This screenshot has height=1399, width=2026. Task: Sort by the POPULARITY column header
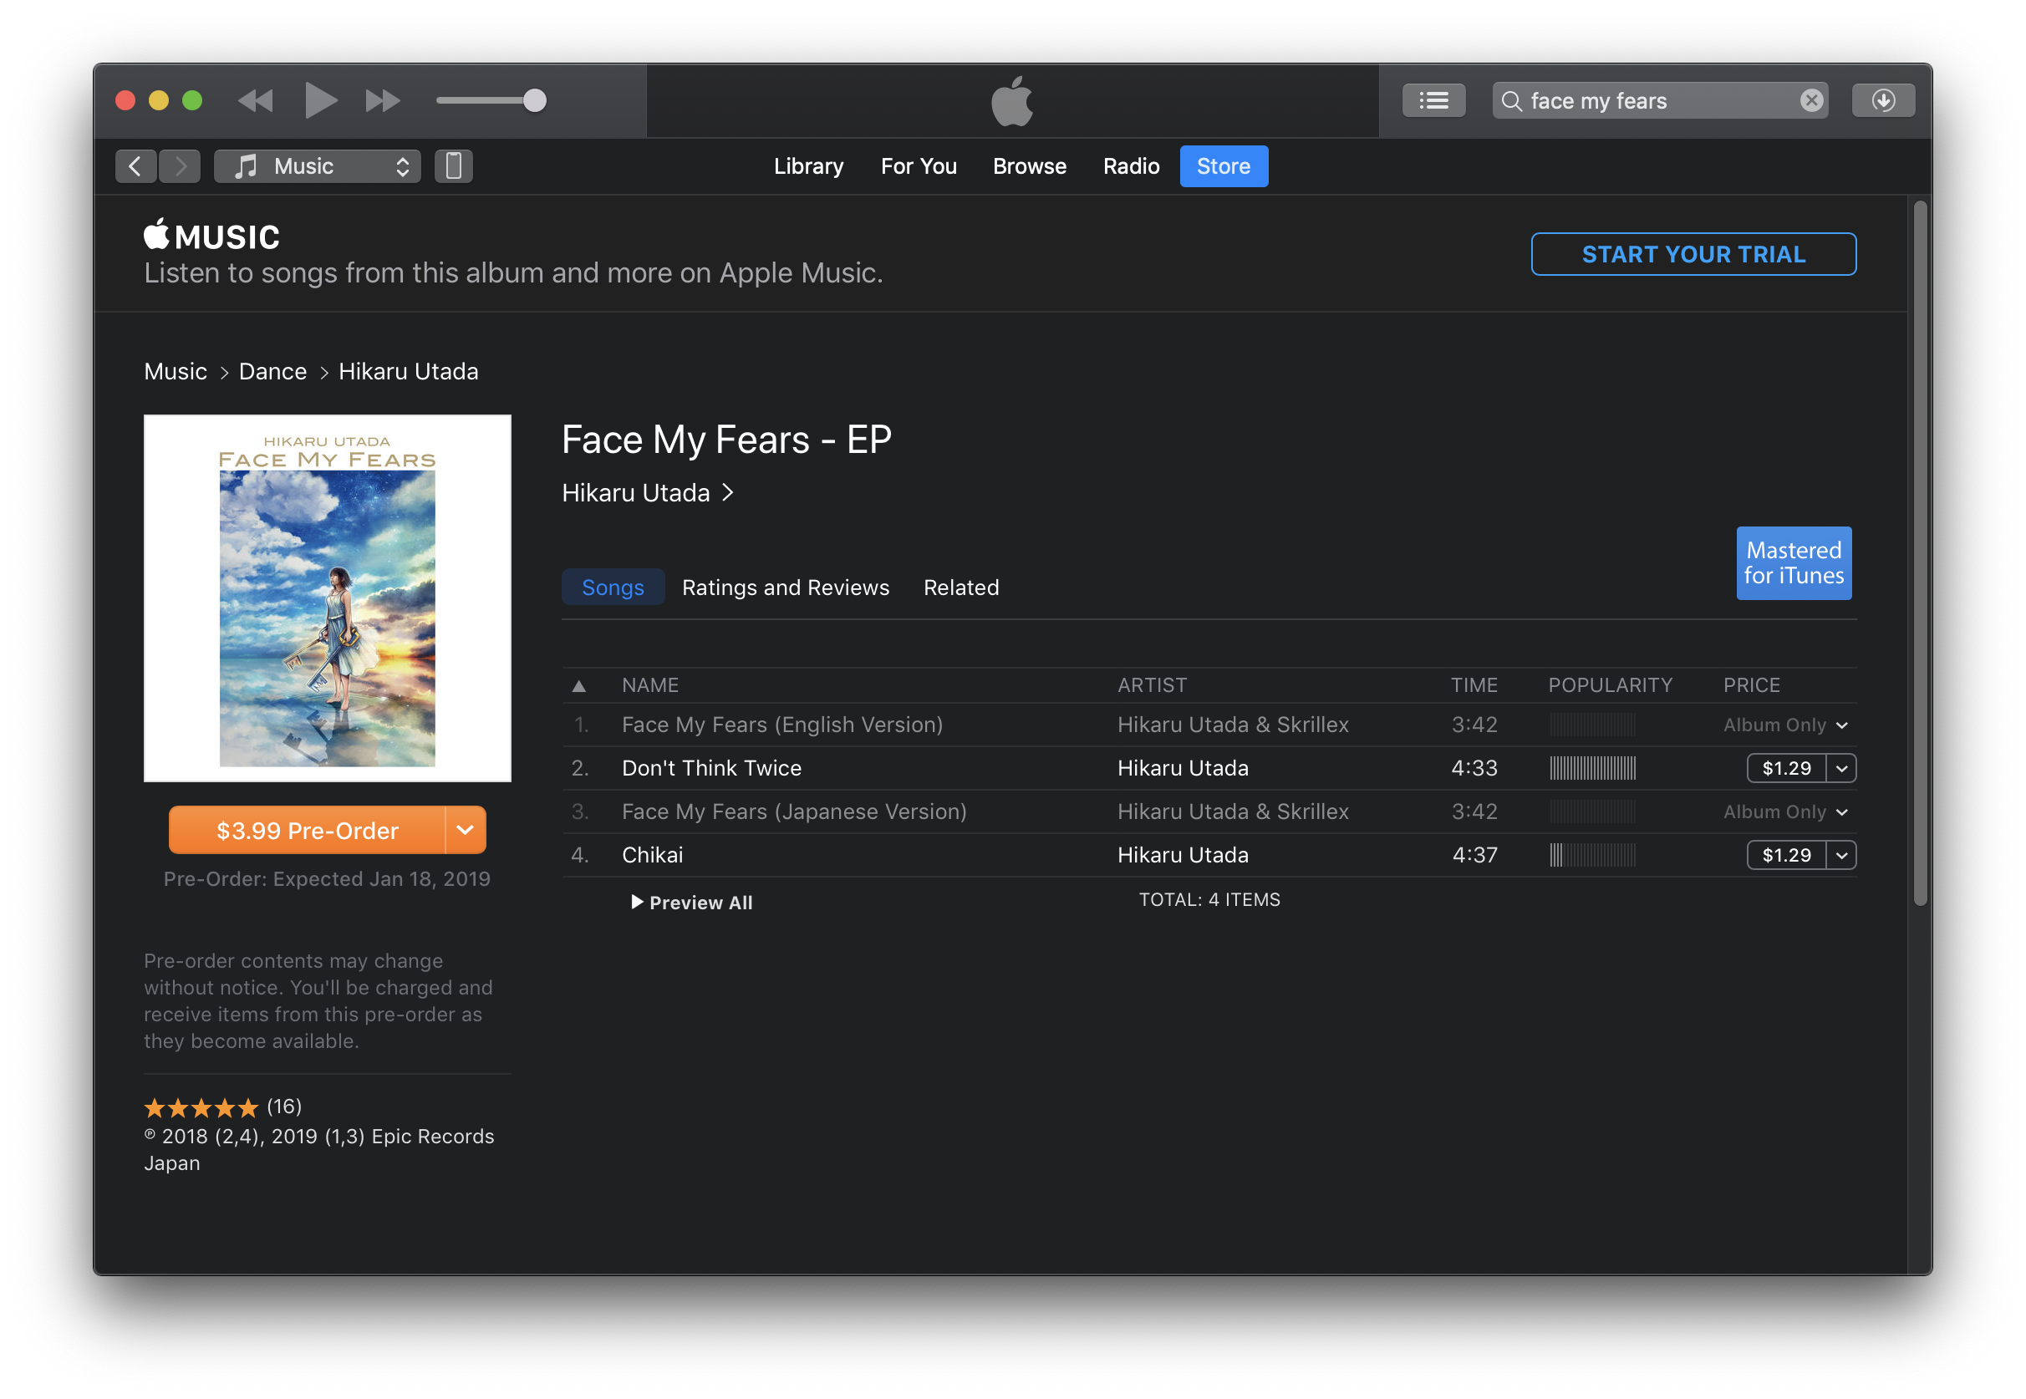[x=1610, y=684]
